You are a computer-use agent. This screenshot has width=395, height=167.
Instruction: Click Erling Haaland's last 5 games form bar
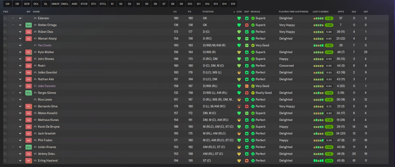pyautogui.click(x=318, y=161)
